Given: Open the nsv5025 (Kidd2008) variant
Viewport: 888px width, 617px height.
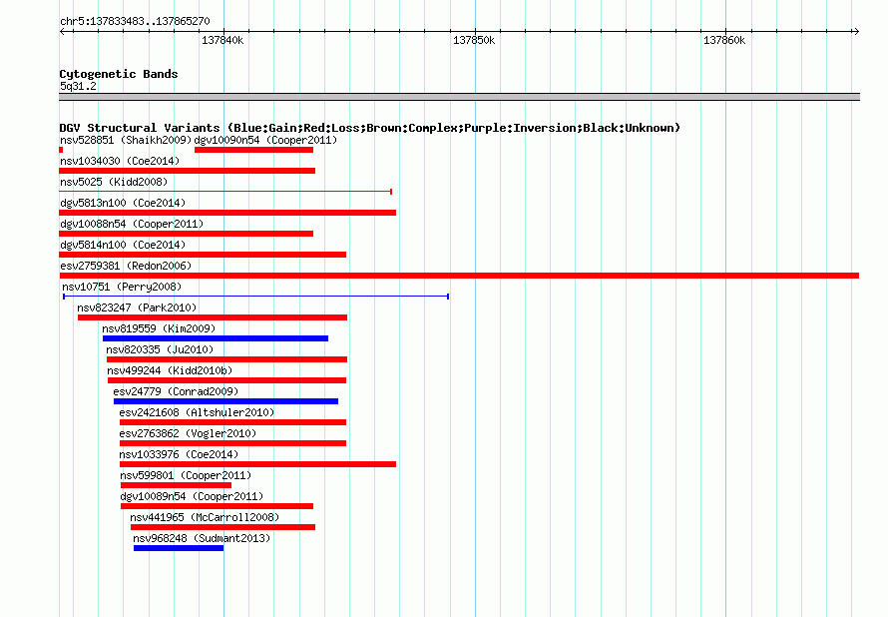Looking at the screenshot, I should 114,182.
